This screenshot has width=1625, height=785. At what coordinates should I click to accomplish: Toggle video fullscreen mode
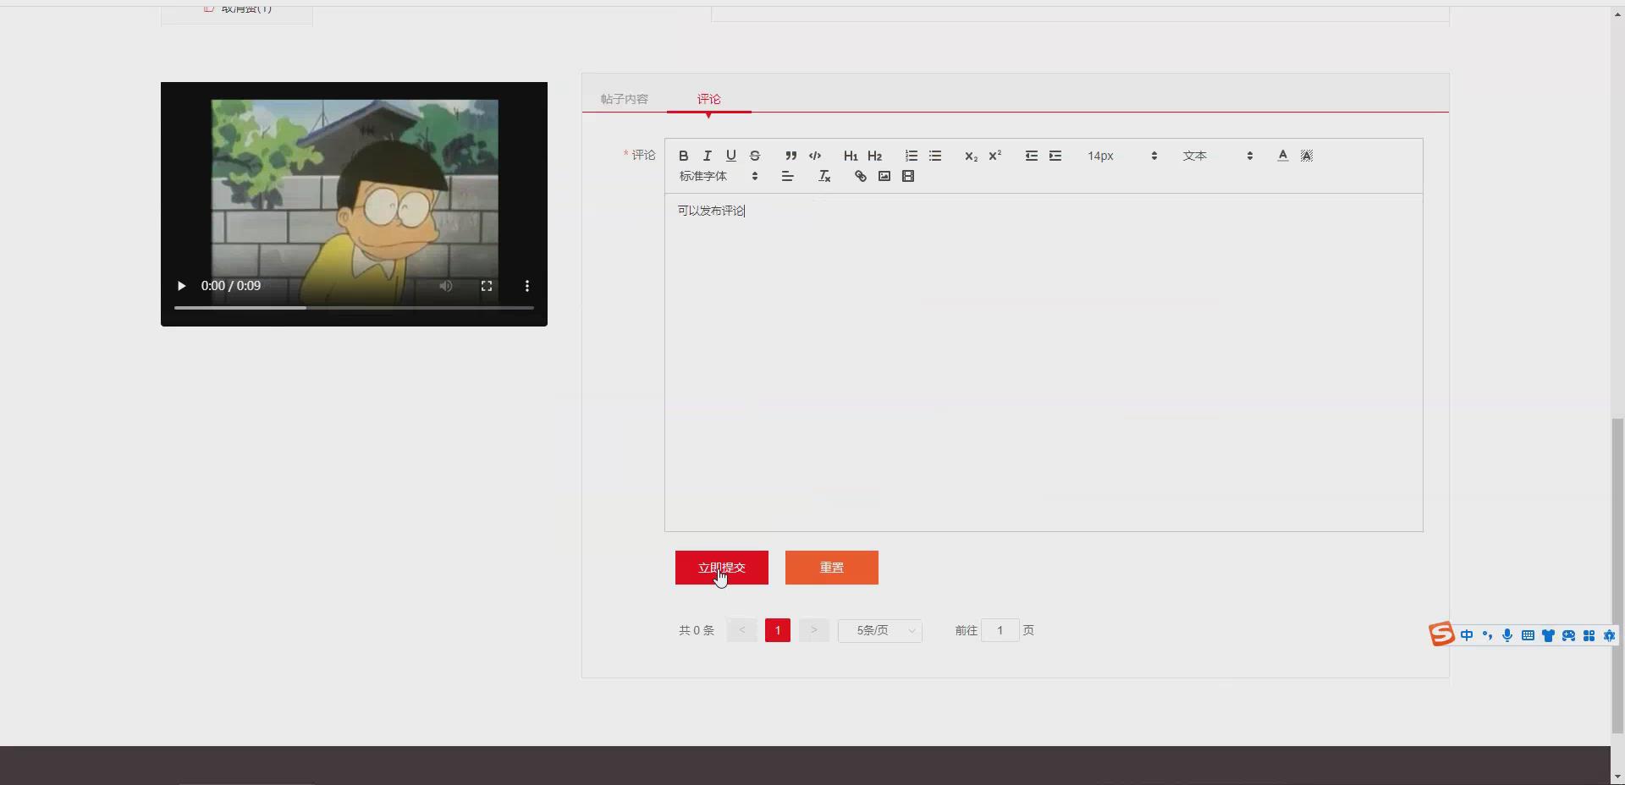click(487, 286)
